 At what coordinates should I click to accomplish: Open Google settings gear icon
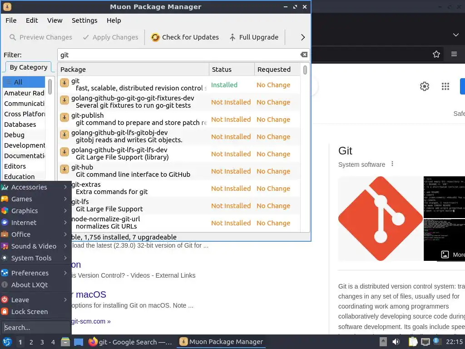[425, 86]
